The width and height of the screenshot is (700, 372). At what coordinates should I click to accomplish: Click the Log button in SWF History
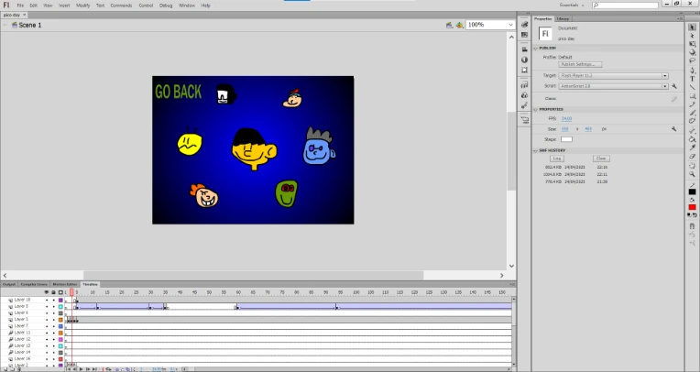pos(556,159)
